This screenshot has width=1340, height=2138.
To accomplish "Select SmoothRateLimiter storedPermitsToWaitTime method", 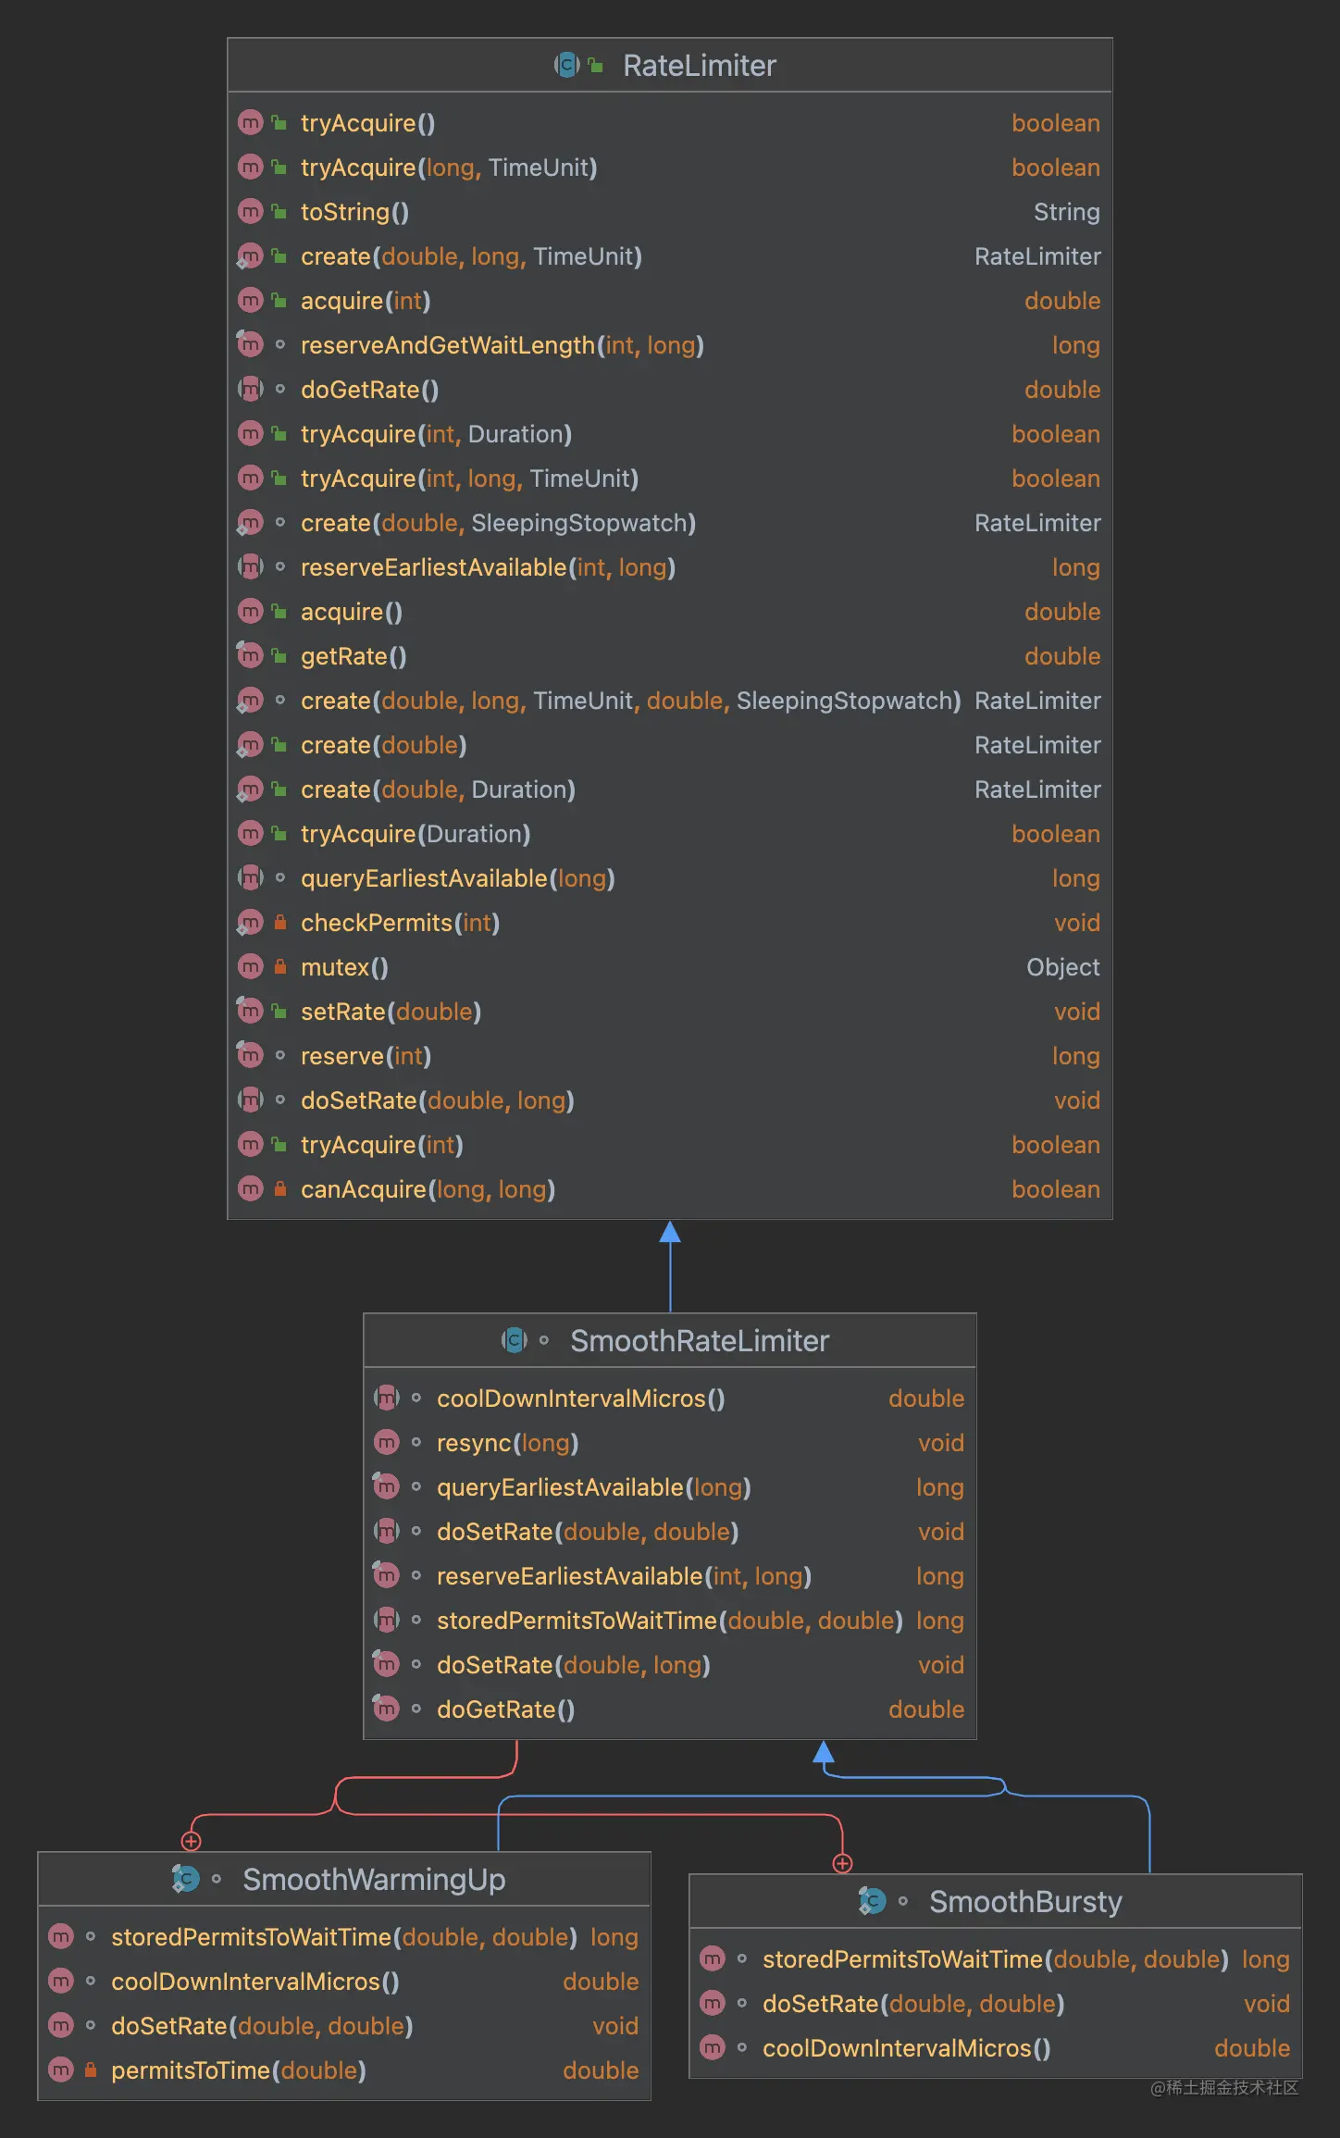I will (x=670, y=1620).
